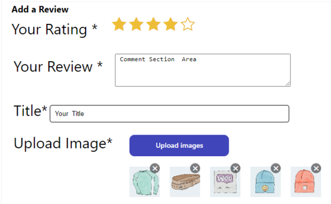The image size is (331, 204).
Task: Focus the Your Review comment textarea
Action: tap(203, 70)
